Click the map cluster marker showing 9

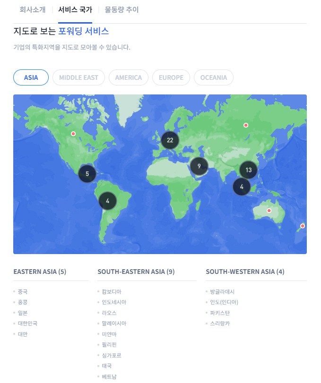click(199, 166)
